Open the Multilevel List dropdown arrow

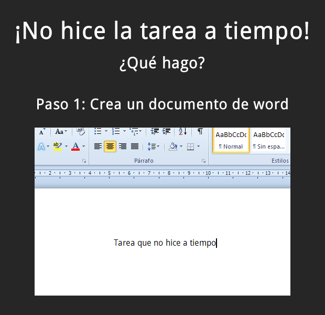(140, 131)
